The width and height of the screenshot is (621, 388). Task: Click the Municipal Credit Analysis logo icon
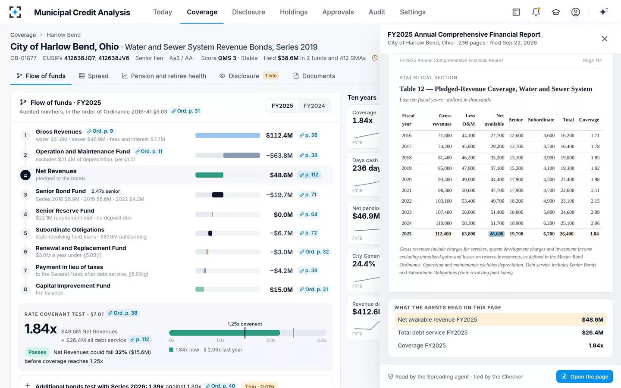(x=15, y=12)
